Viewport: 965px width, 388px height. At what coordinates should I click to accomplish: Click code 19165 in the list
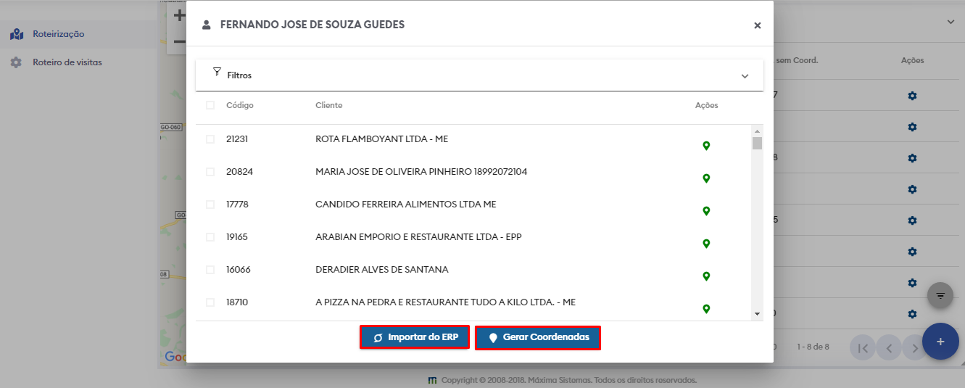(237, 237)
